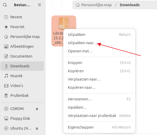Select the Favoriet star icon
Screen dimensions: 157x135
pos(6,27)
